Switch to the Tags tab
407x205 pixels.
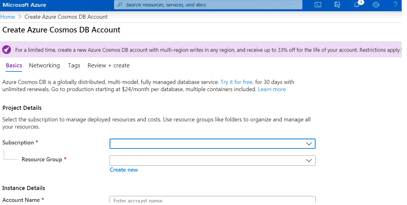click(74, 66)
